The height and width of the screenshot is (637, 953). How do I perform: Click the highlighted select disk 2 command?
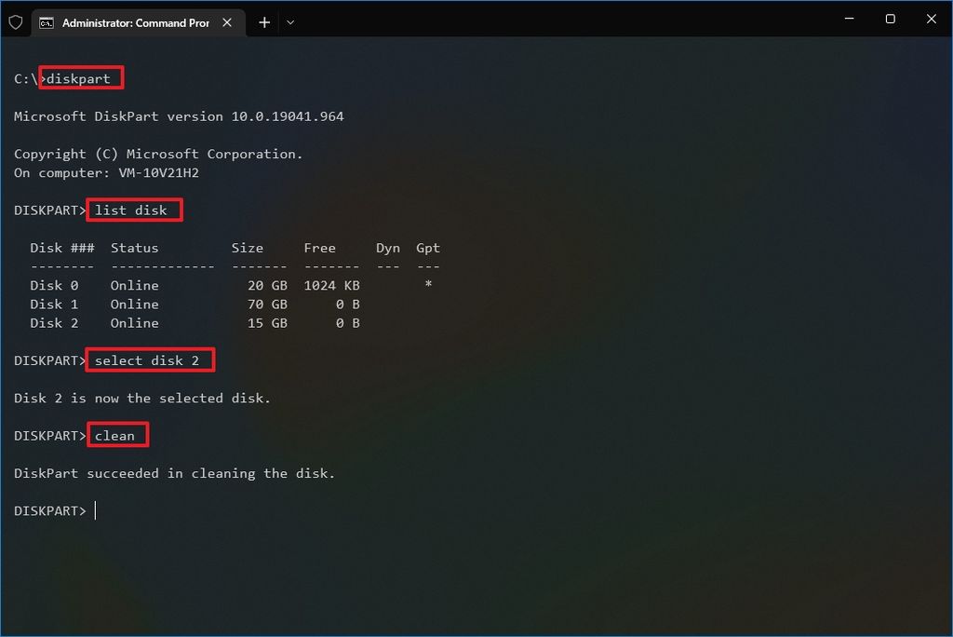[149, 359]
